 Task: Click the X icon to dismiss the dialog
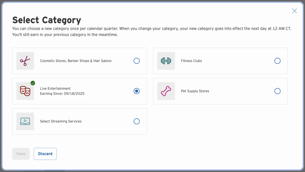[294, 11]
